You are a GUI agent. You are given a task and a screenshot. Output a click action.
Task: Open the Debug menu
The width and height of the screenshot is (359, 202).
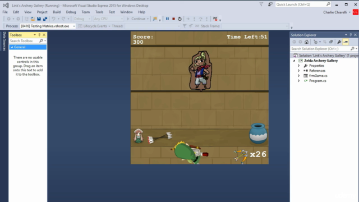(71, 12)
